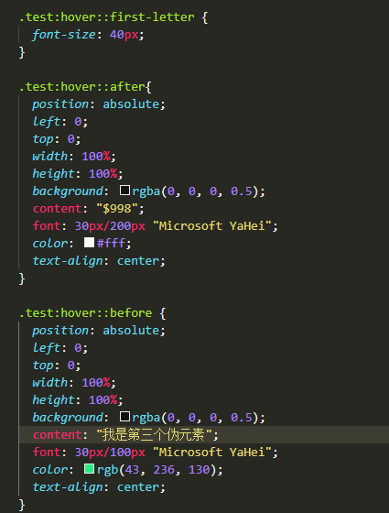This screenshot has width=389, height=513.
Task: Click the closing brace of the ::after rule
Action: [x=22, y=278]
